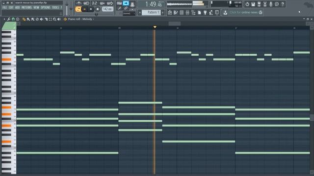
Task: Toggle loop recording
Action: (110, 3)
